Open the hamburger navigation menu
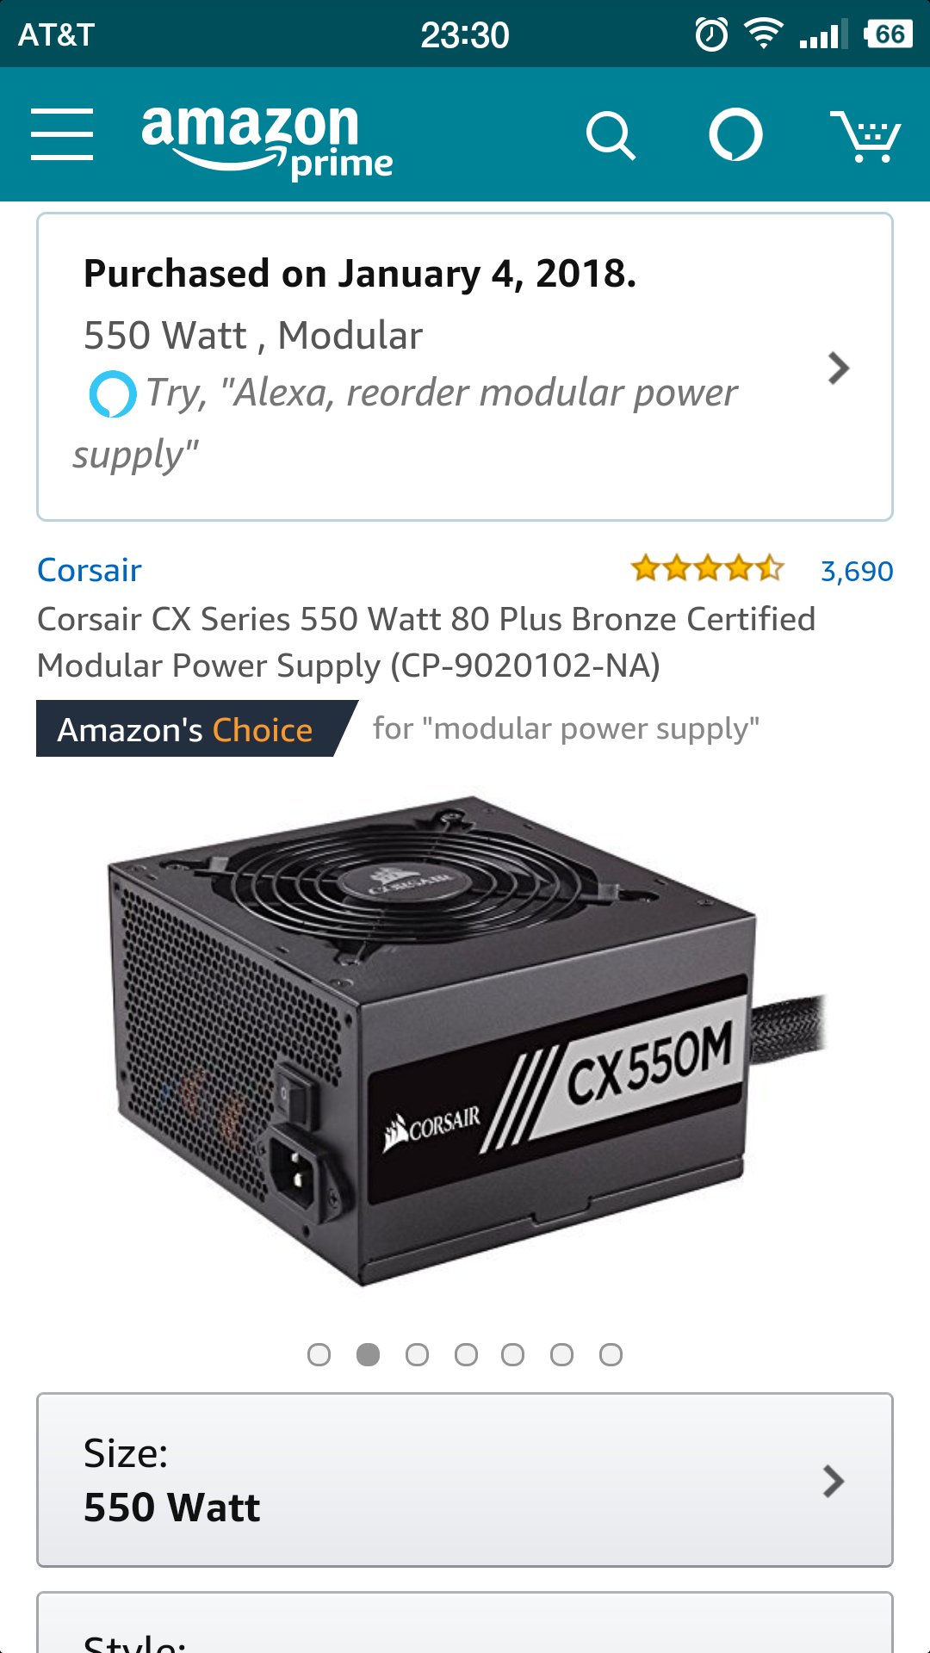 (x=62, y=134)
